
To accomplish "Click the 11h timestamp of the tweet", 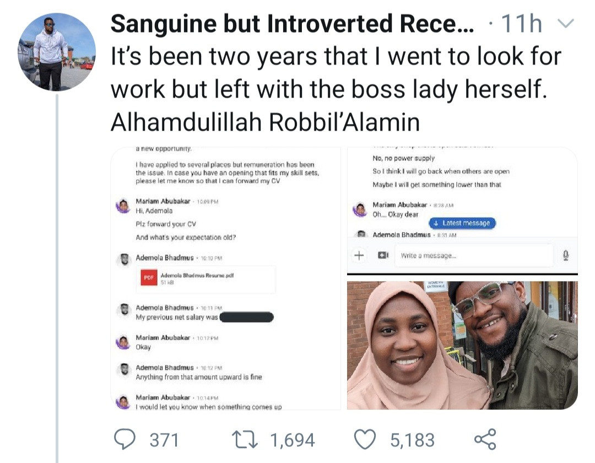I will click(x=522, y=24).
